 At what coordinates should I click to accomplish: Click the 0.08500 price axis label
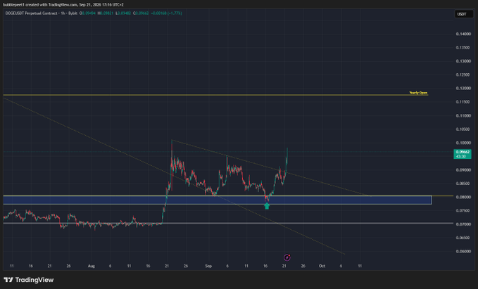coord(463,184)
